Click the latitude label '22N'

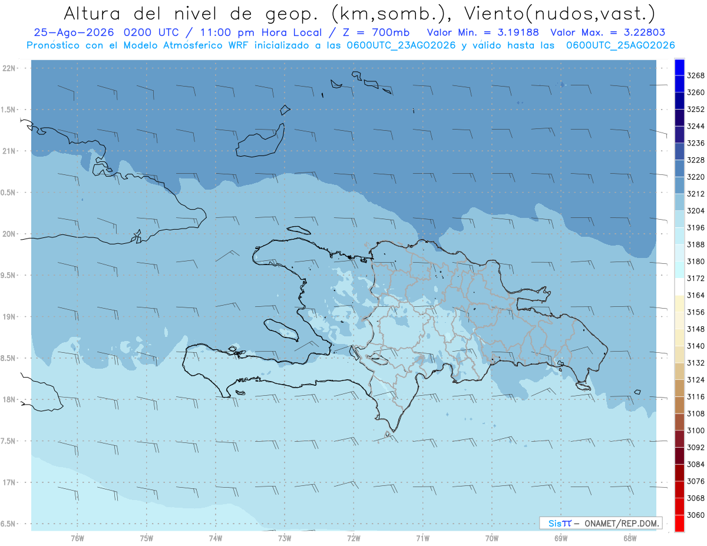9,68
